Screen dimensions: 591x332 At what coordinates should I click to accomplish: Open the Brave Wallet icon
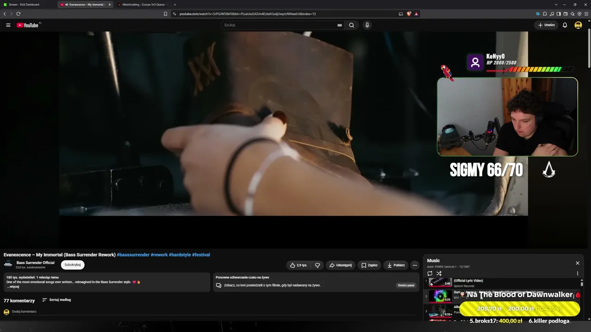[x=566, y=14]
